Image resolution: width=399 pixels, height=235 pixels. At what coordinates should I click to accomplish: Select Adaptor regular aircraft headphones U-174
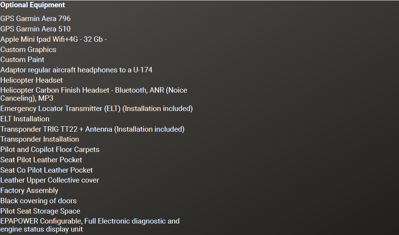click(76, 70)
